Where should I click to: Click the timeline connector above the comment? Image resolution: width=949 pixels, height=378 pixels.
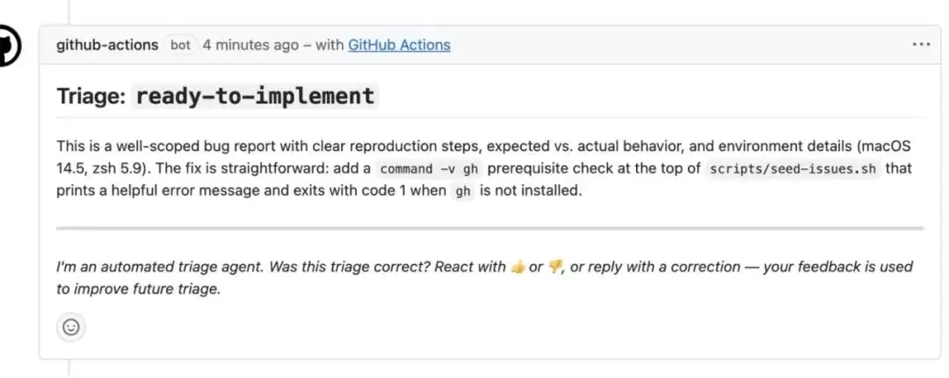pos(69,12)
